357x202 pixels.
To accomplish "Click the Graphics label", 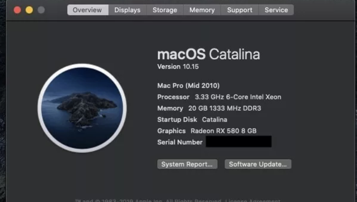I will [171, 131].
